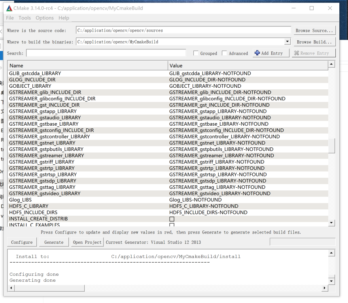Image resolution: width=348 pixels, height=303 pixels.
Task: Select GSTREAMER_glib_INCLUDE_DIR entry name
Action: (45, 92)
